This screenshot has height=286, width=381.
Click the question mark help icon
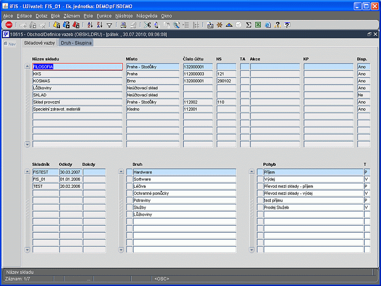287,25
